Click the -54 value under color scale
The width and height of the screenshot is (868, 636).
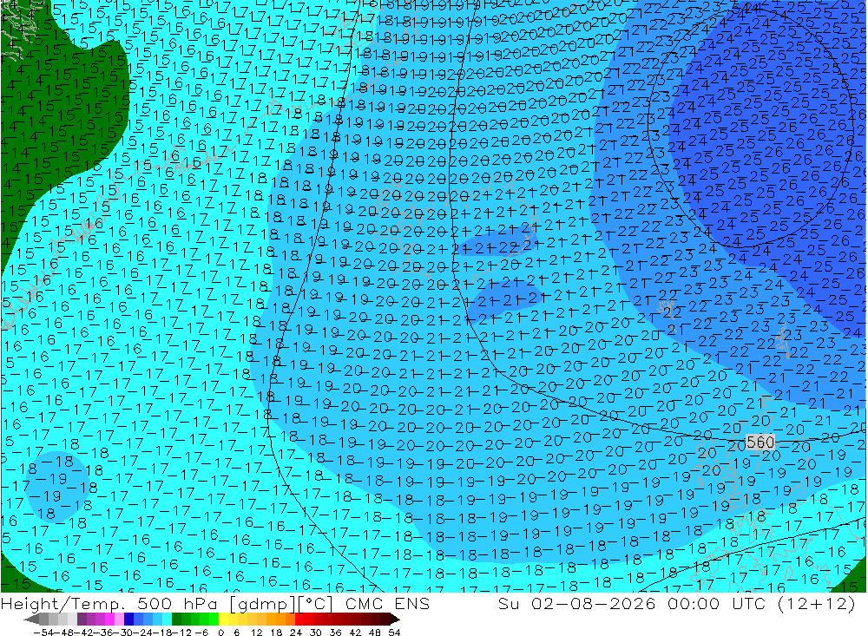pyautogui.click(x=43, y=633)
